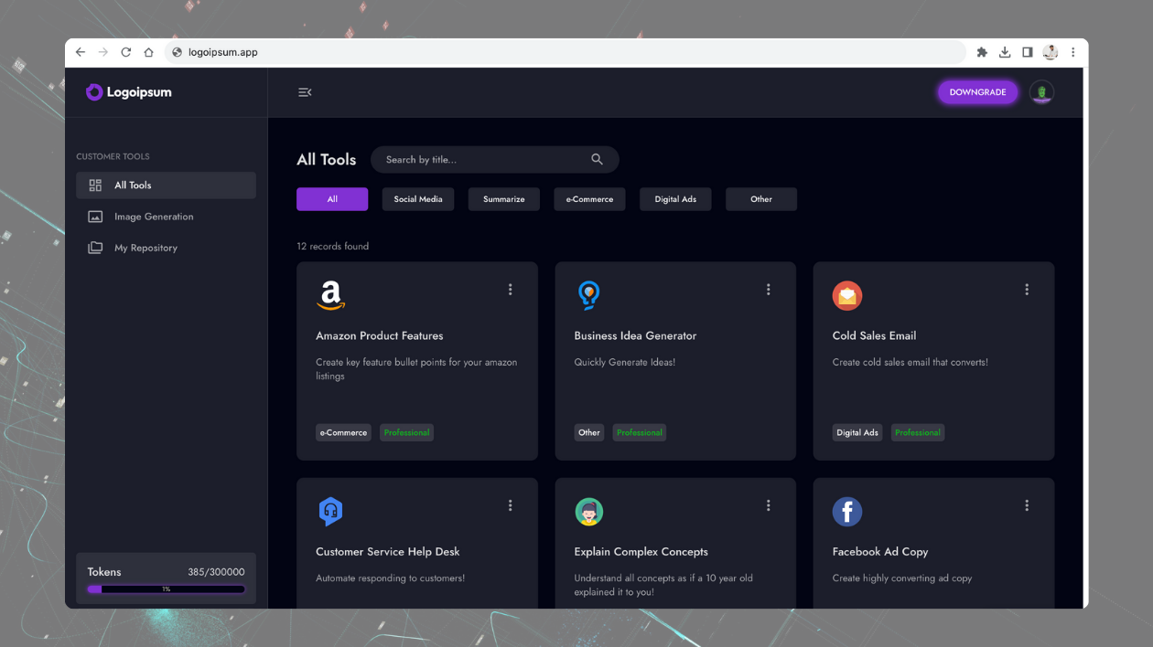Screen dimensions: 1153x647
Task: Click Professional tag on Business Idea card
Action: (640, 432)
